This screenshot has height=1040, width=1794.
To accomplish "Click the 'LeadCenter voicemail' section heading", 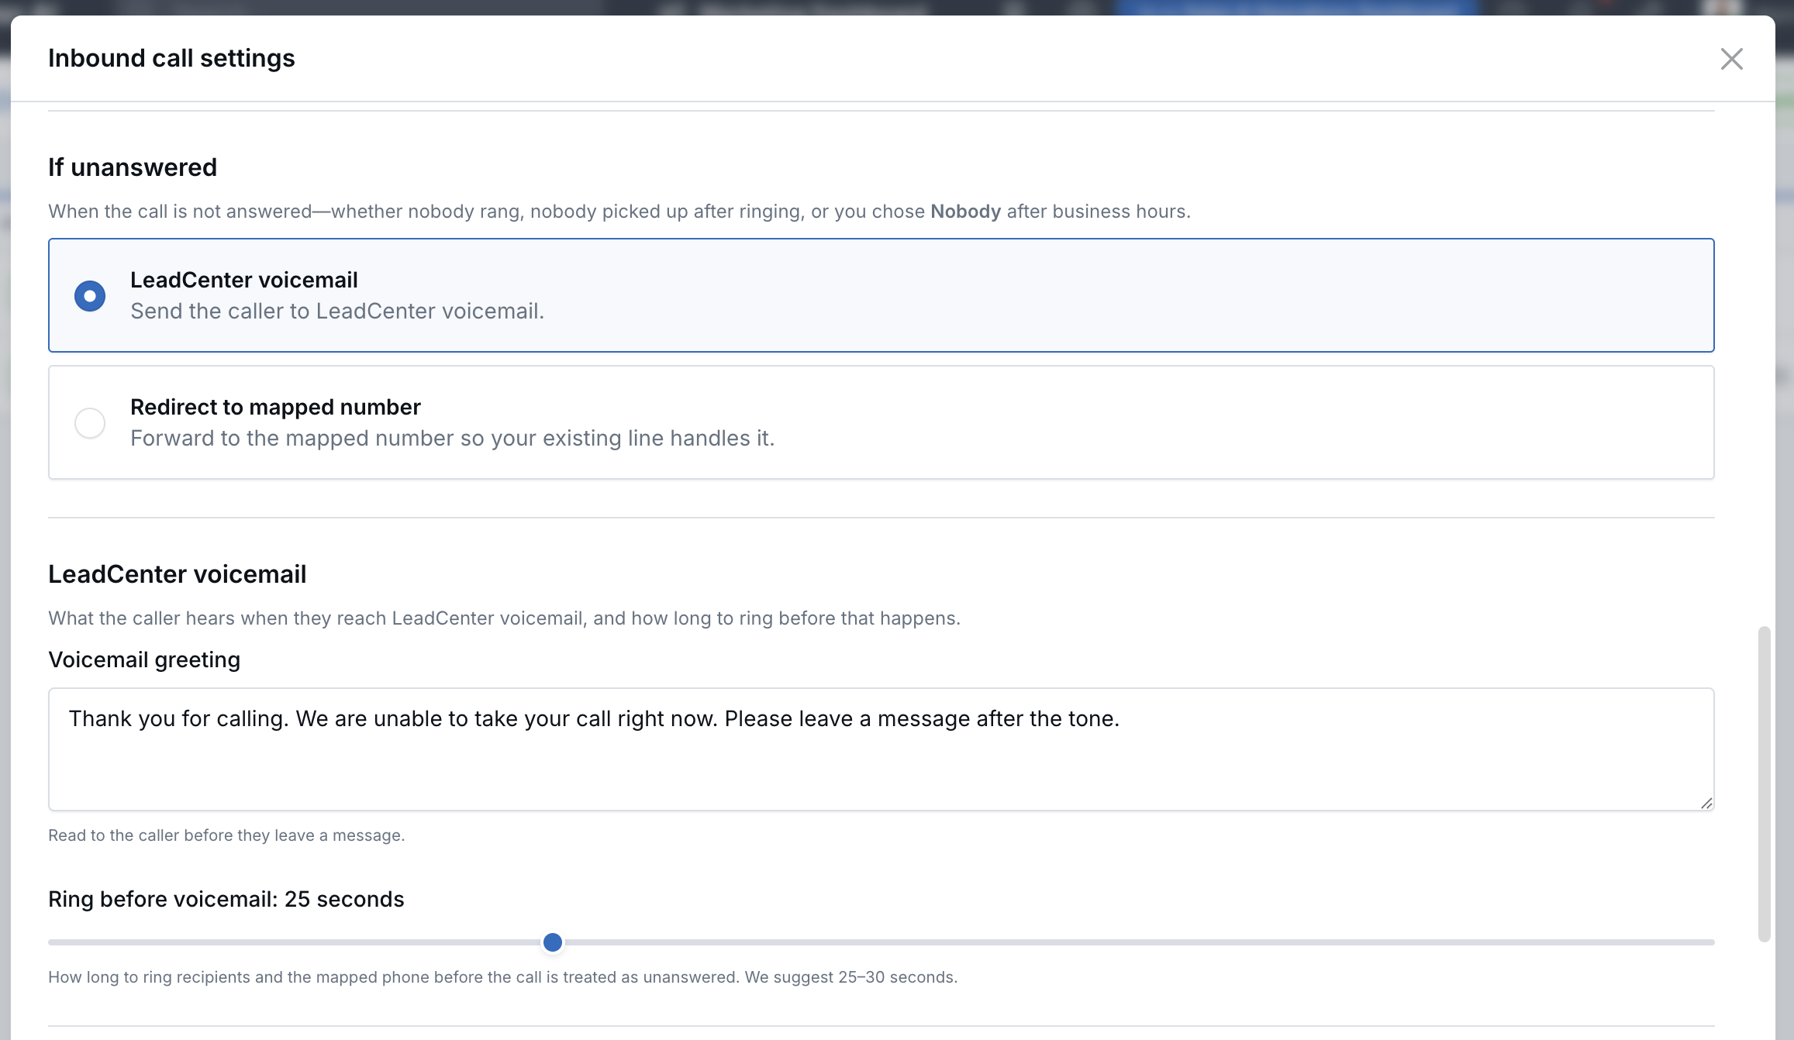I will point(178,574).
